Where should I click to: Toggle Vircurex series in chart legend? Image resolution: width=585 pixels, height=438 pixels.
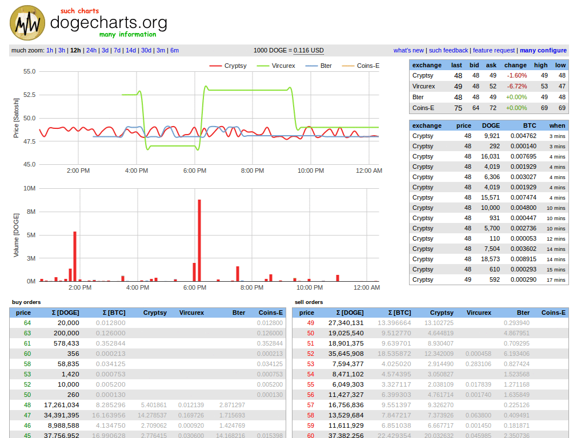pyautogui.click(x=276, y=66)
